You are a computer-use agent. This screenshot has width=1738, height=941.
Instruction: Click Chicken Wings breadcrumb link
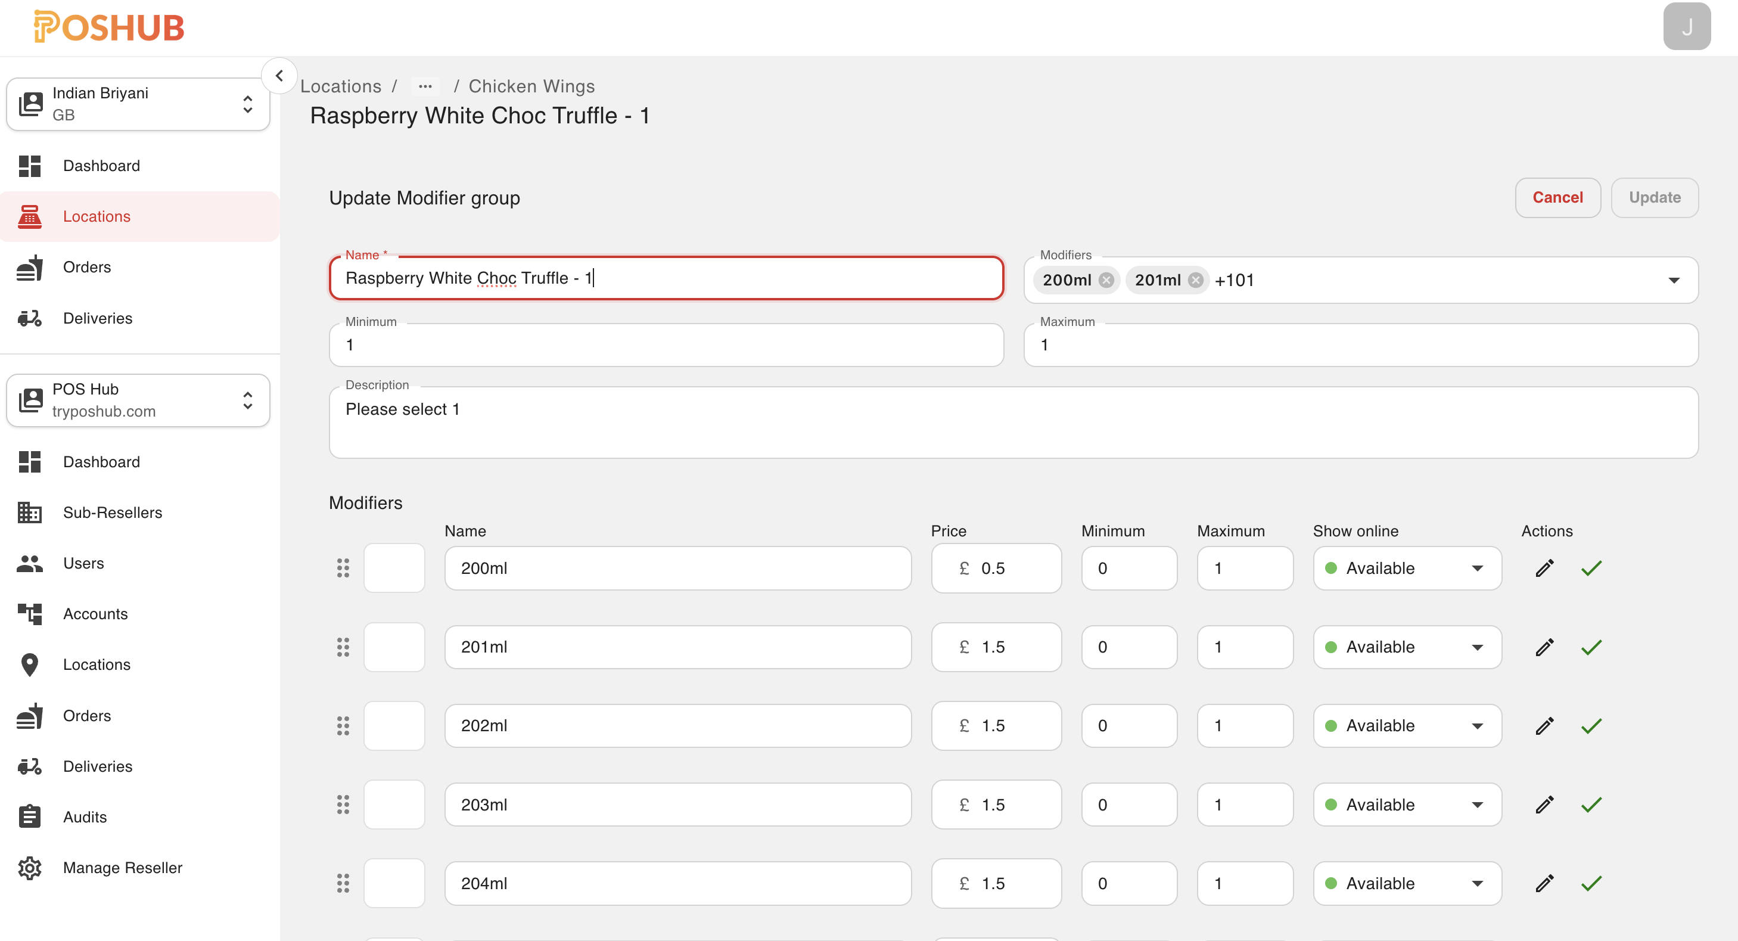point(531,86)
